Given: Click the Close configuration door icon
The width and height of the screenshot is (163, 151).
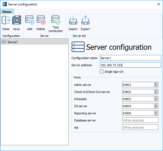Looking at the screenshot, I should 6,20.
